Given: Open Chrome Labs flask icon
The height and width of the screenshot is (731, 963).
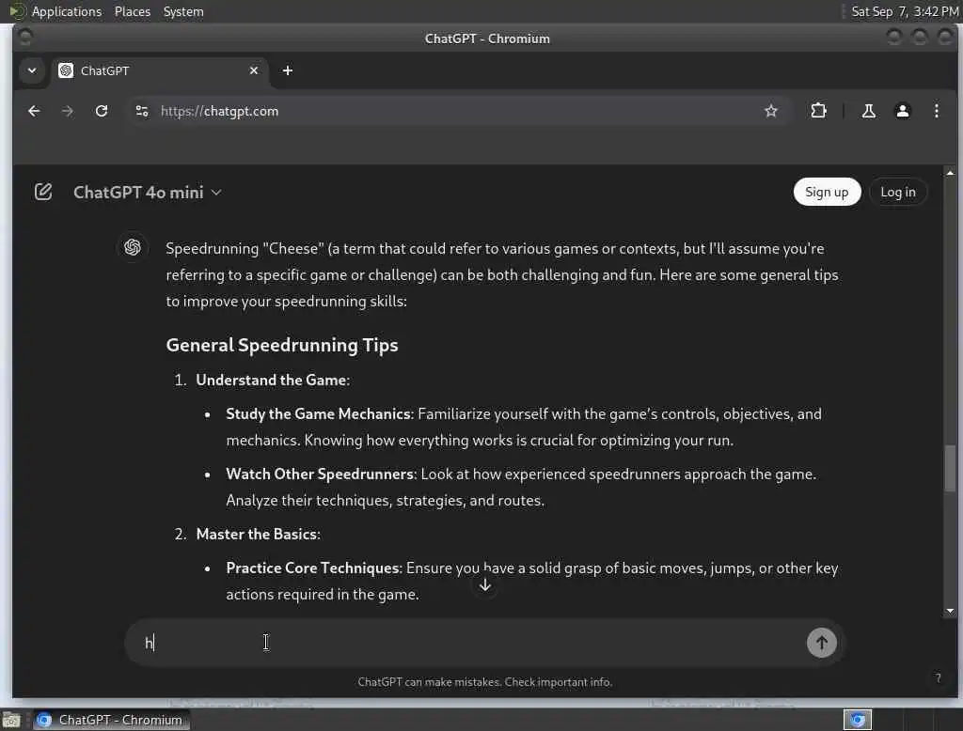Looking at the screenshot, I should 868,111.
